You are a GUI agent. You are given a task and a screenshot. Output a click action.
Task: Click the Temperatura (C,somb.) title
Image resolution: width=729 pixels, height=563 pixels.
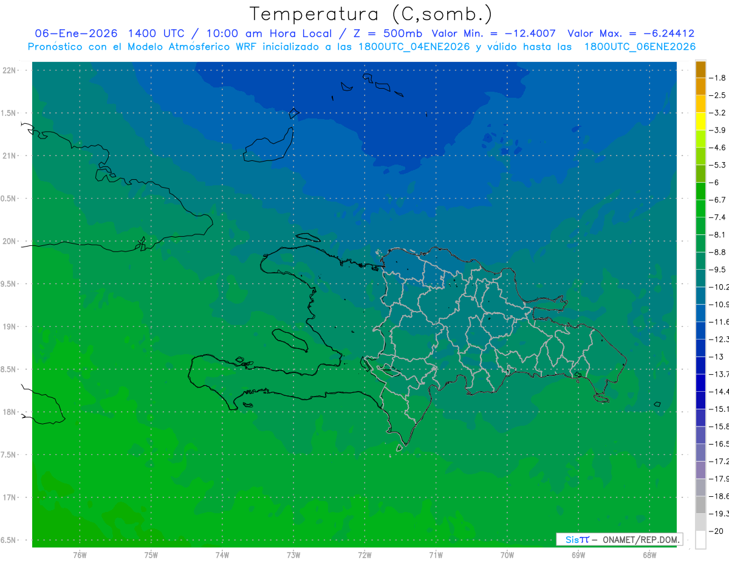371,13
